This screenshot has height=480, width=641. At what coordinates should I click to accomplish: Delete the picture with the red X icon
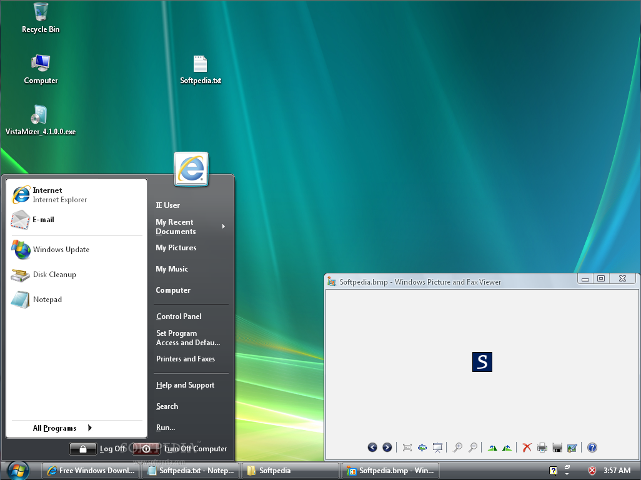(527, 448)
